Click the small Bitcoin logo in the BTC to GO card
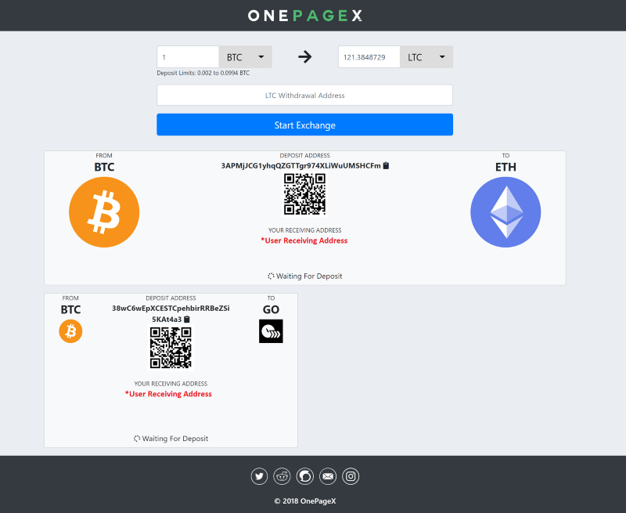Screen dimensions: 626x513 coord(70,331)
